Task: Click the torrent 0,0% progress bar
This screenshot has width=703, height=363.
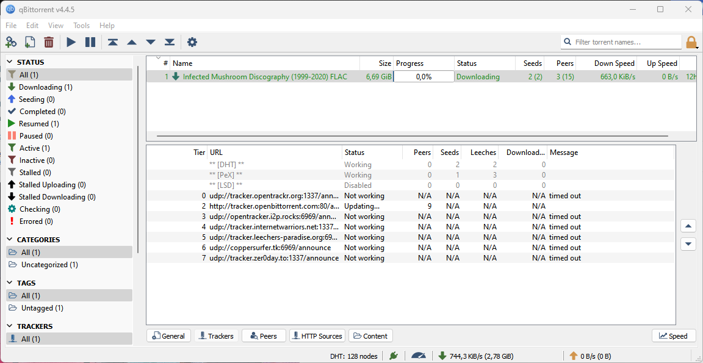Action: pos(424,77)
